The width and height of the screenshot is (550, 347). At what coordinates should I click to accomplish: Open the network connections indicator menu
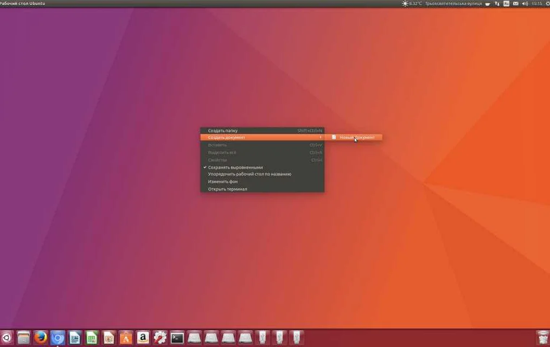tap(497, 4)
